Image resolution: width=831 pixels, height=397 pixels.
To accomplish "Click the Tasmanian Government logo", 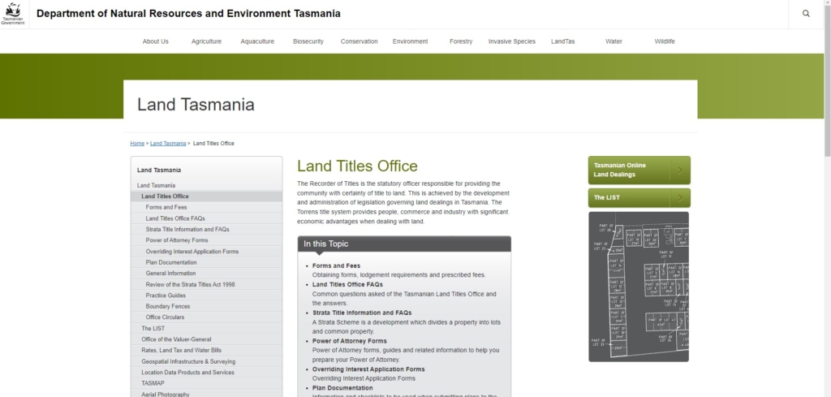I will pyautogui.click(x=13, y=14).
